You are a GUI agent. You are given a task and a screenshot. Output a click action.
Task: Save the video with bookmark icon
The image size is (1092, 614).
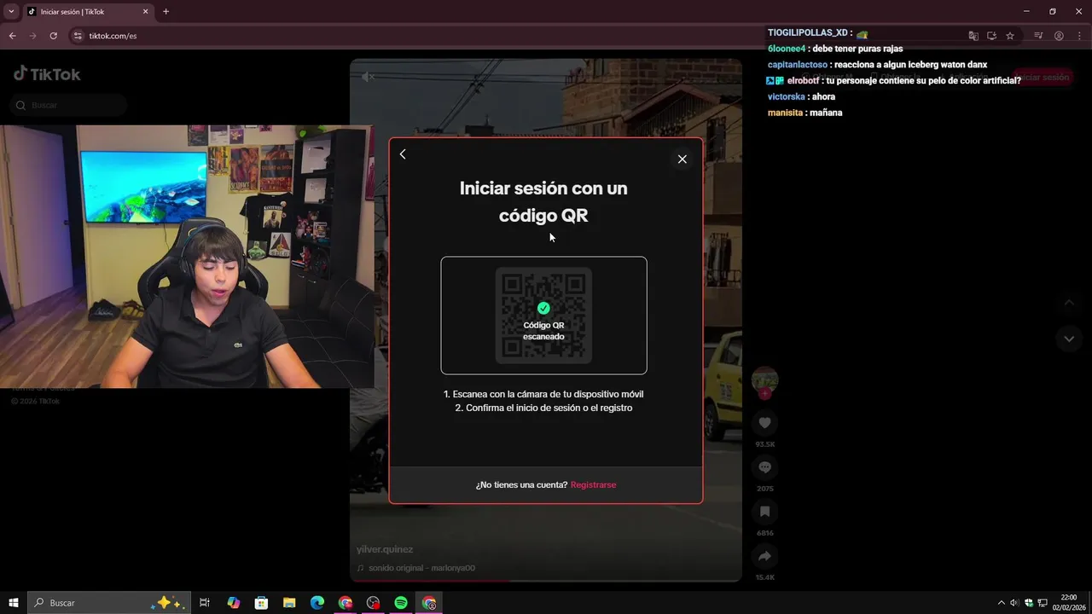tap(764, 512)
